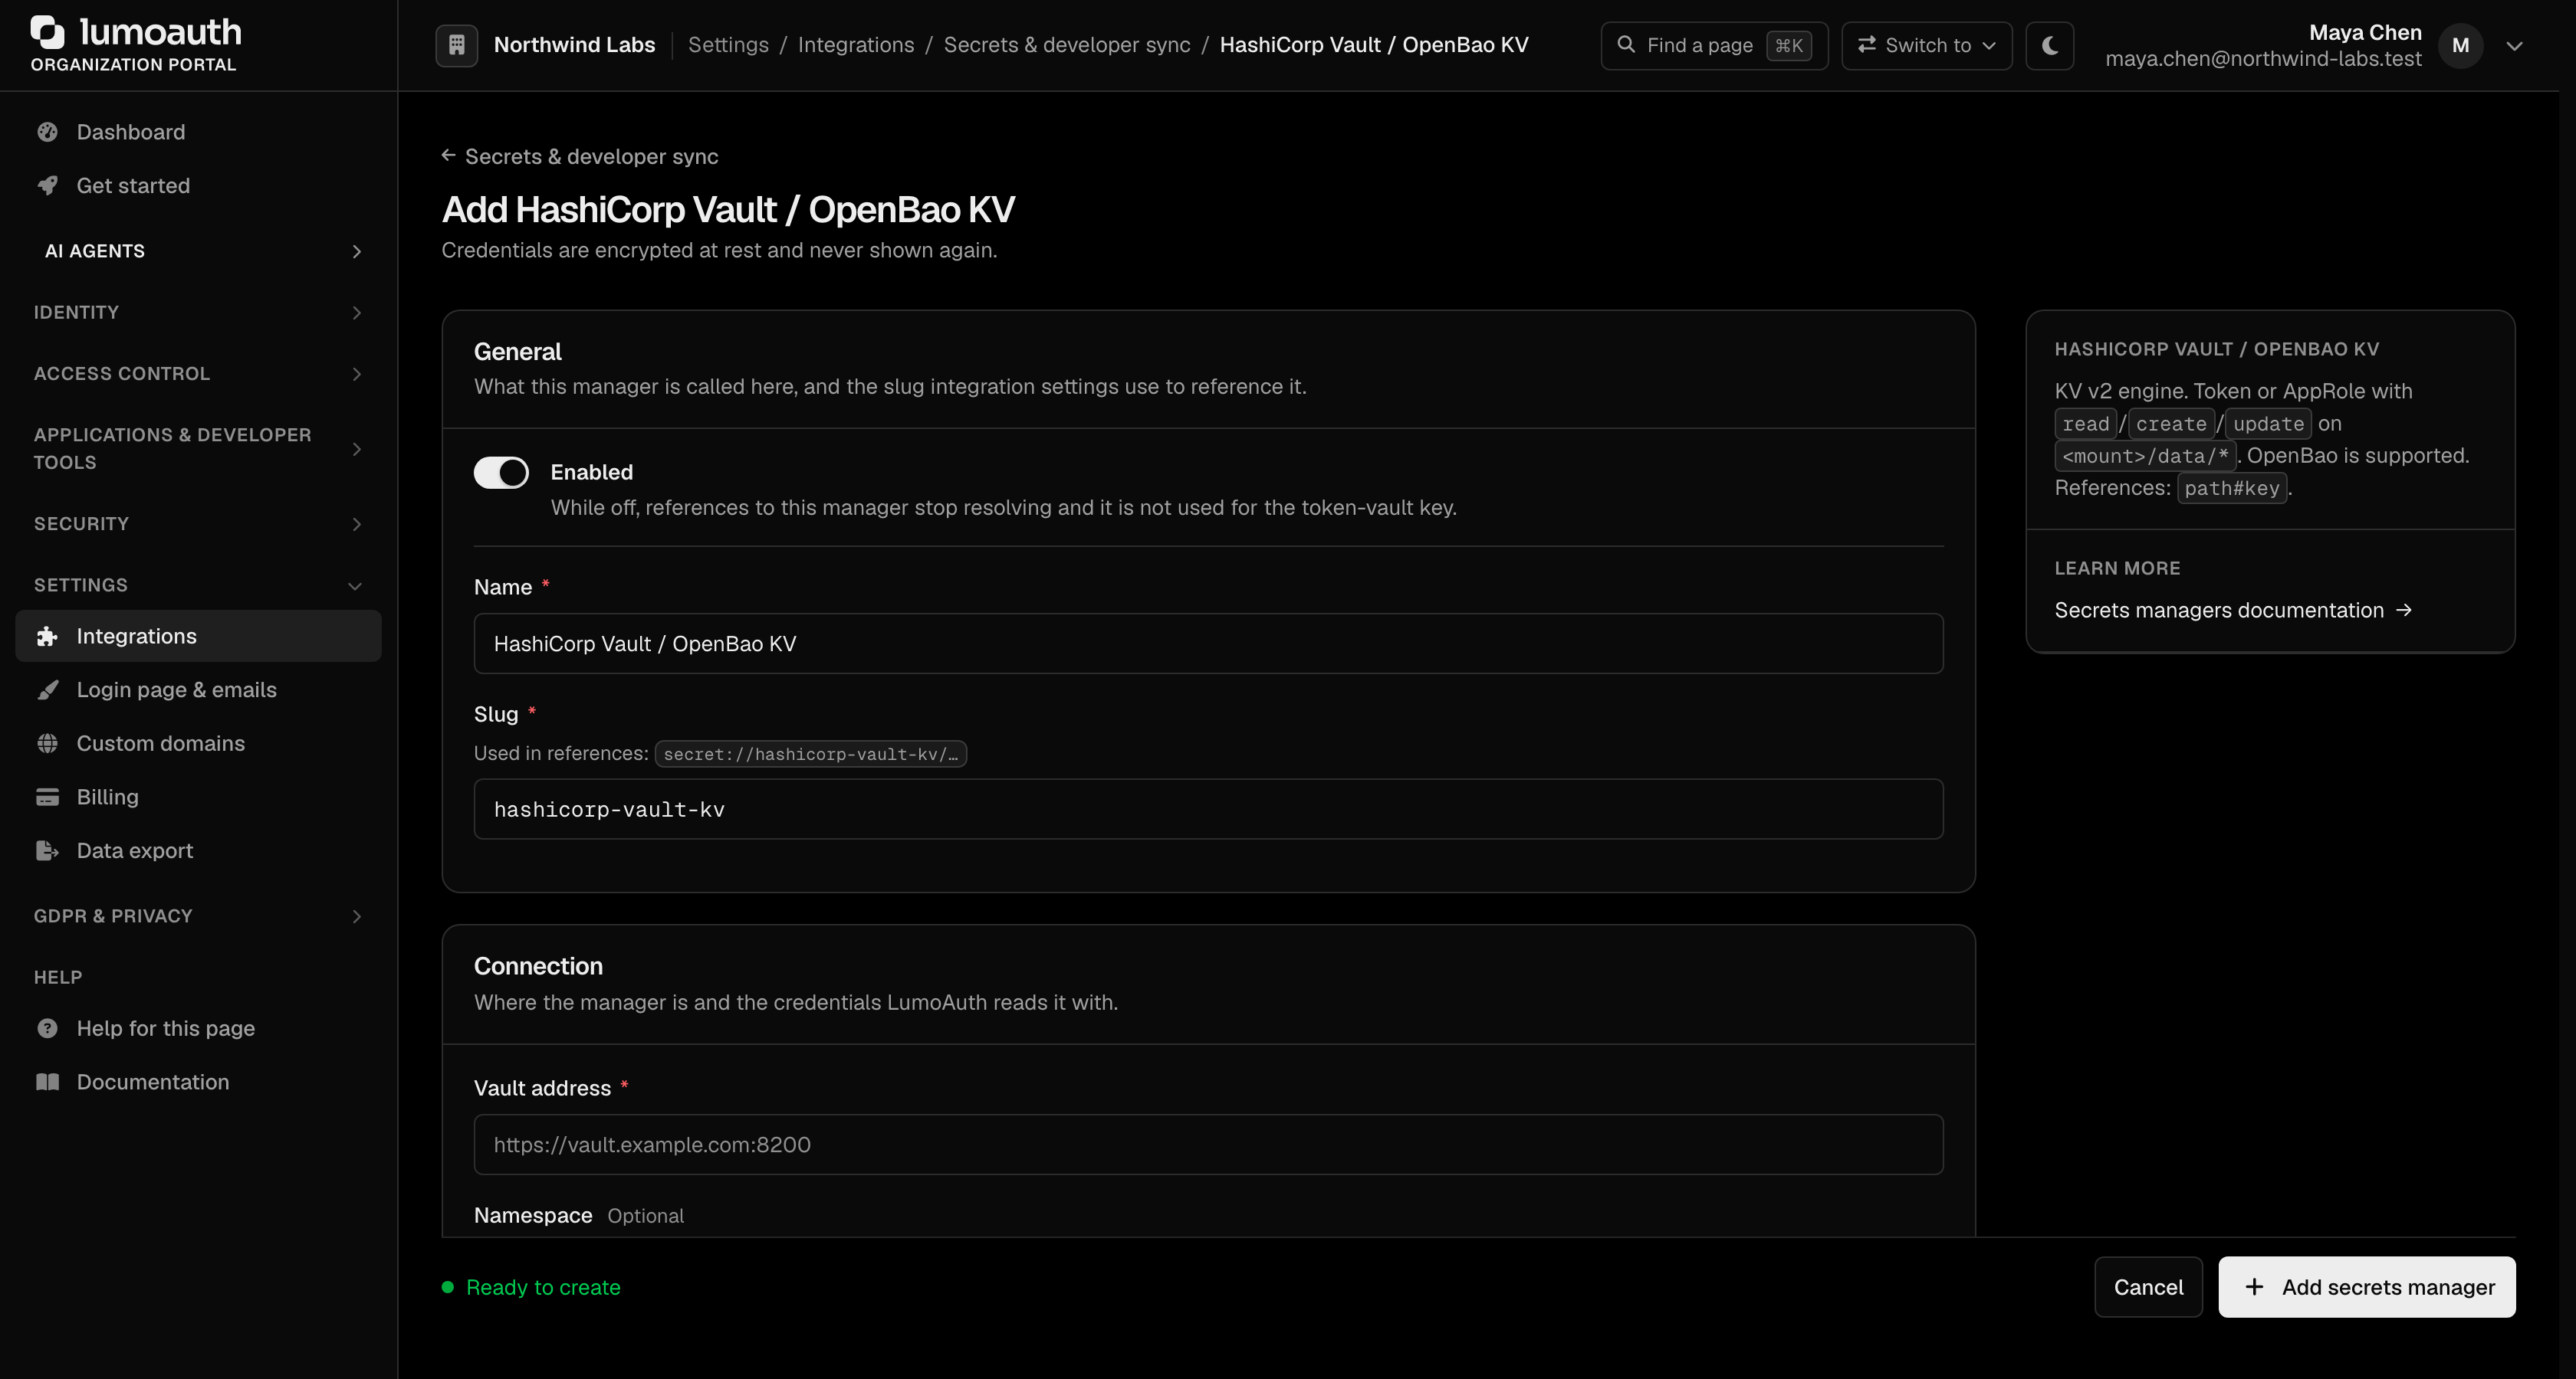Toggle dark mode with the moon icon
The height and width of the screenshot is (1379, 2576).
[x=2049, y=46]
